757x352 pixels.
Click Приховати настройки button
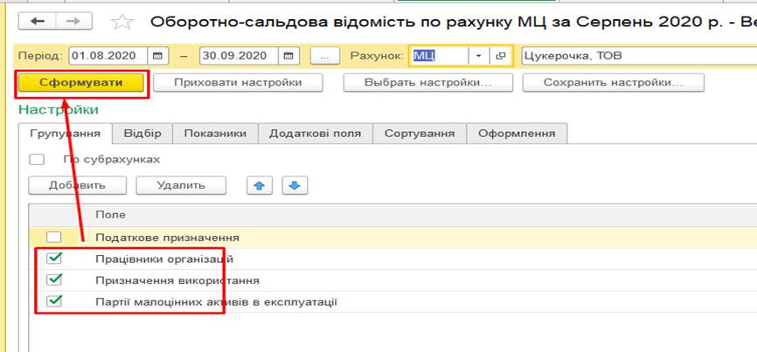click(238, 83)
